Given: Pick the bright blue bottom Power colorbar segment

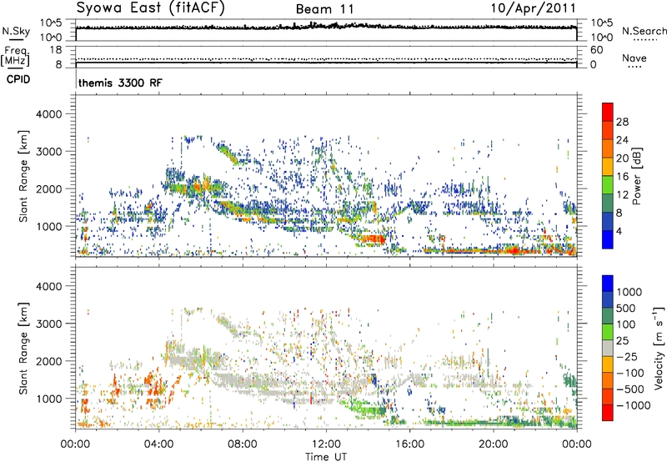Looking at the screenshot, I should tap(608, 239).
